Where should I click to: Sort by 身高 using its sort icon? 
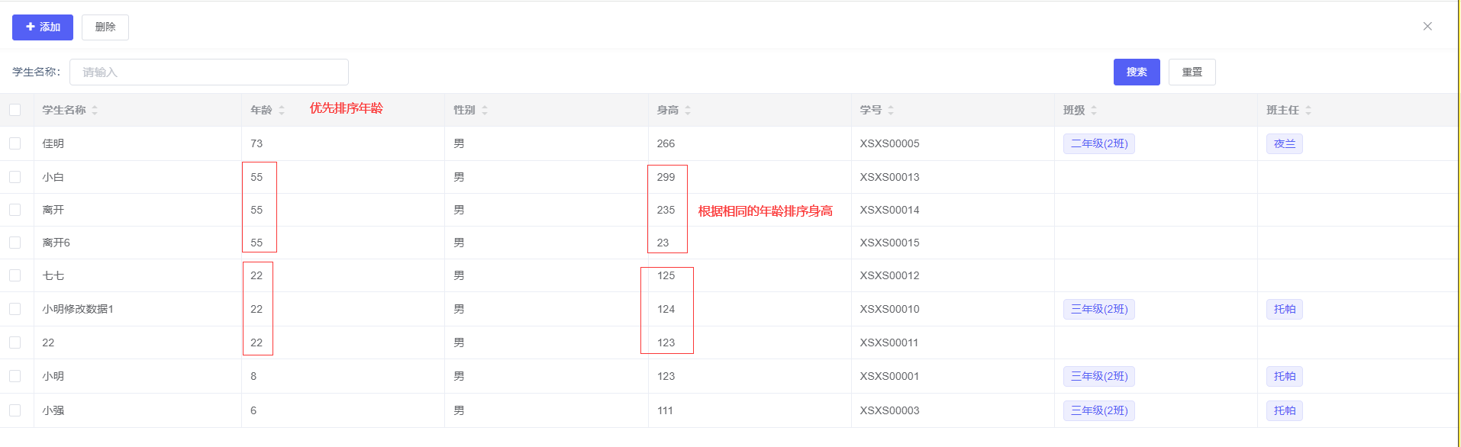(688, 111)
